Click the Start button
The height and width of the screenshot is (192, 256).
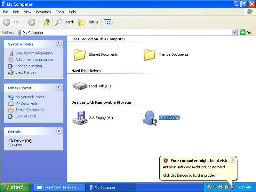(x=15, y=187)
